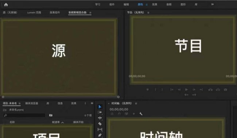The height and width of the screenshot is (138, 237).
Task: Toggle Linked Selection in timeline
Action: (126, 114)
